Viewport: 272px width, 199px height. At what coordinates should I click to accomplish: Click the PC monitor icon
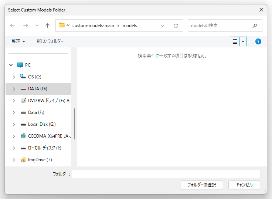pos(20,65)
